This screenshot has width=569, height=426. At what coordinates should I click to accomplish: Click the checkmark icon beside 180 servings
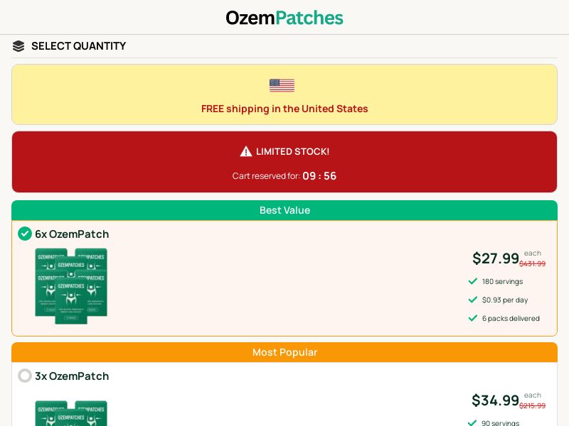pyautogui.click(x=473, y=281)
